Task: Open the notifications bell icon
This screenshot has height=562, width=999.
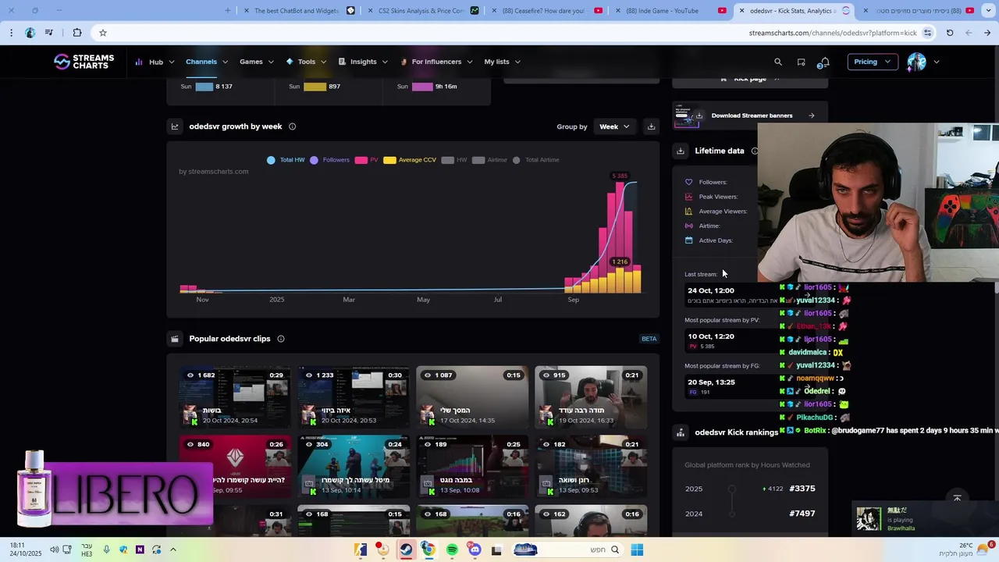Action: [824, 62]
